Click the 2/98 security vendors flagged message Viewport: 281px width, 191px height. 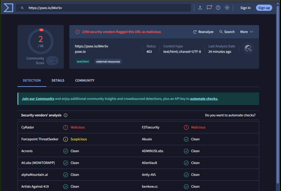tap(122, 32)
